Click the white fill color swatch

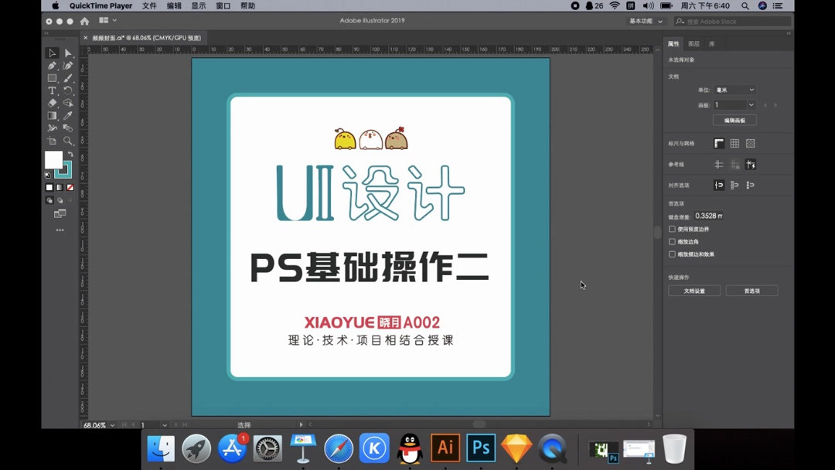click(53, 159)
